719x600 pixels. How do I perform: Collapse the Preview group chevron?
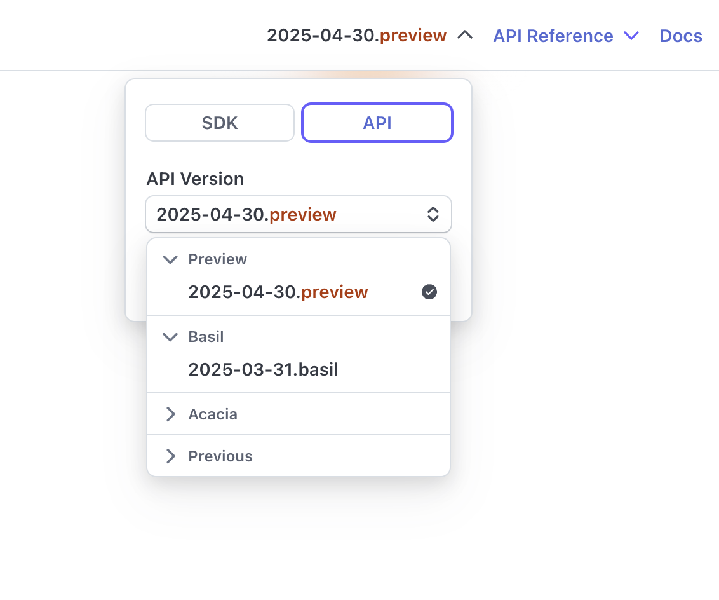170,259
